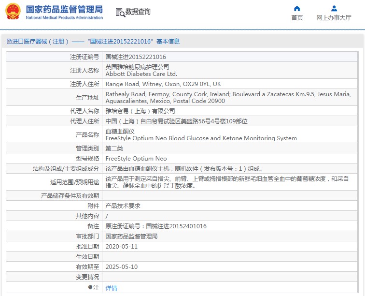This screenshot has height=296, width=365.
Task: Select intended use text 该产品用于测定
Action: 227,182
